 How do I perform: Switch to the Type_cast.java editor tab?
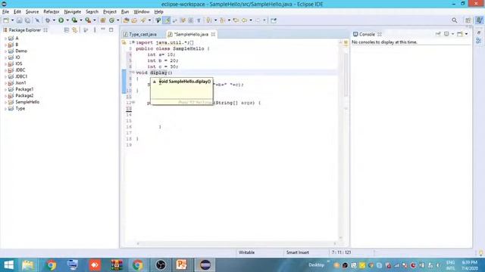coord(142,34)
